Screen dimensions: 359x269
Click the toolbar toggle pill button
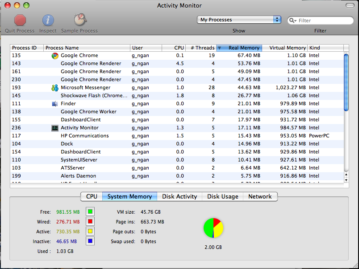350,5
